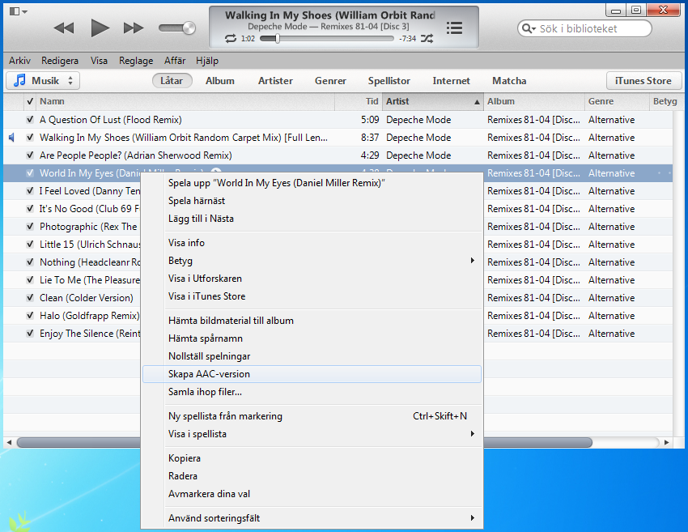
Task: Choose Lägg till i Nästa
Action: 312,219
